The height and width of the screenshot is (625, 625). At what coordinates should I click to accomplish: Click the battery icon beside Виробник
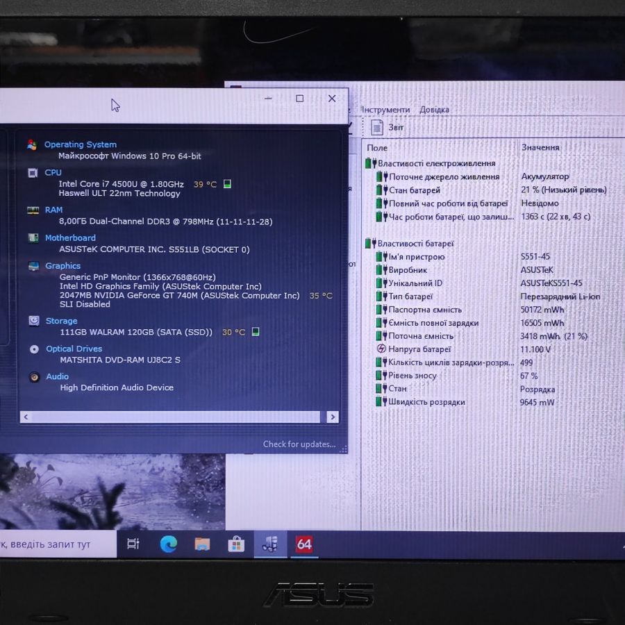(381, 270)
